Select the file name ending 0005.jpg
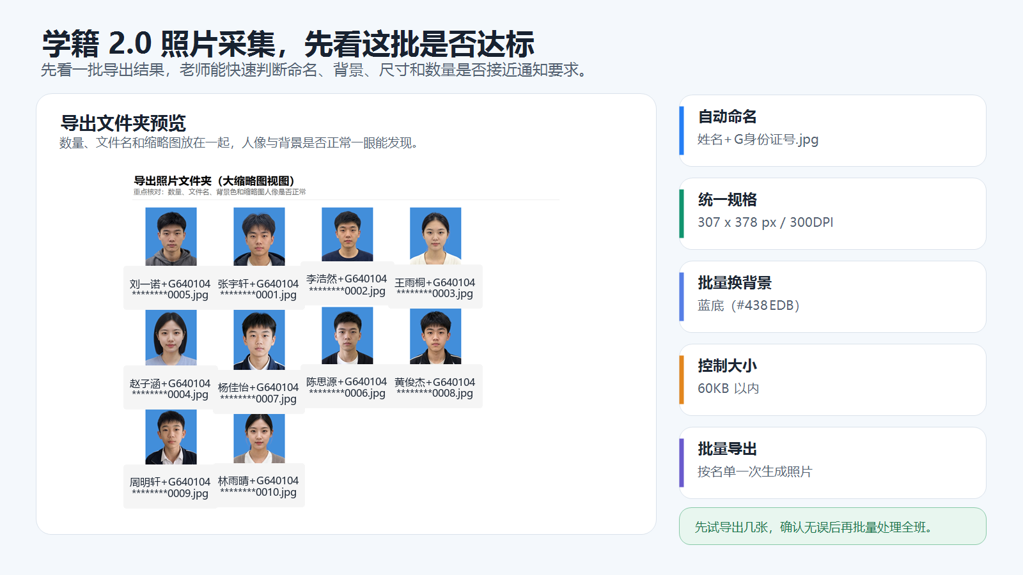 pyautogui.click(x=170, y=289)
